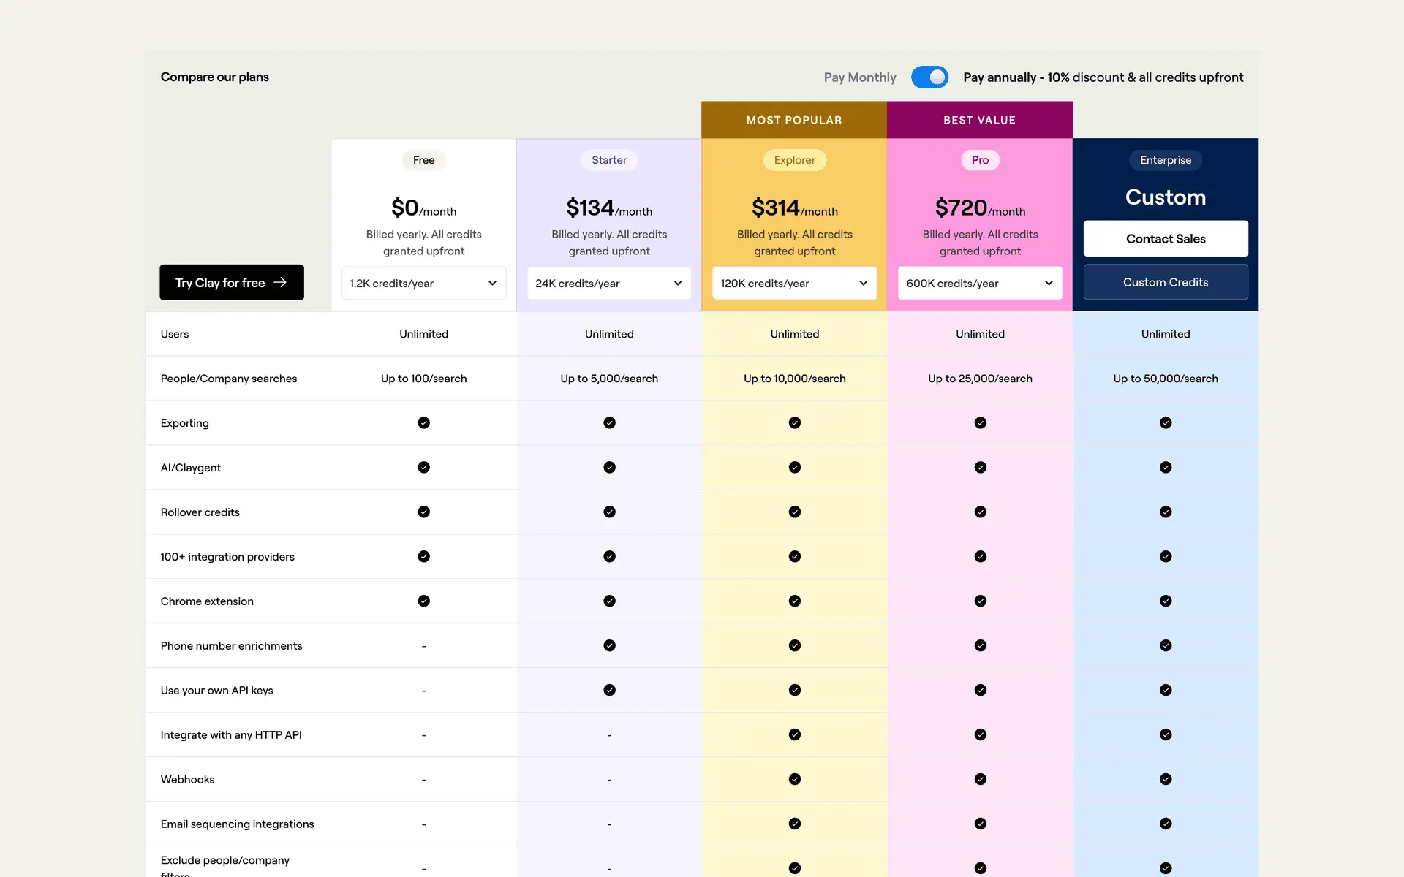Click Email sequencing integrations checkmark under Pro

pyautogui.click(x=980, y=824)
